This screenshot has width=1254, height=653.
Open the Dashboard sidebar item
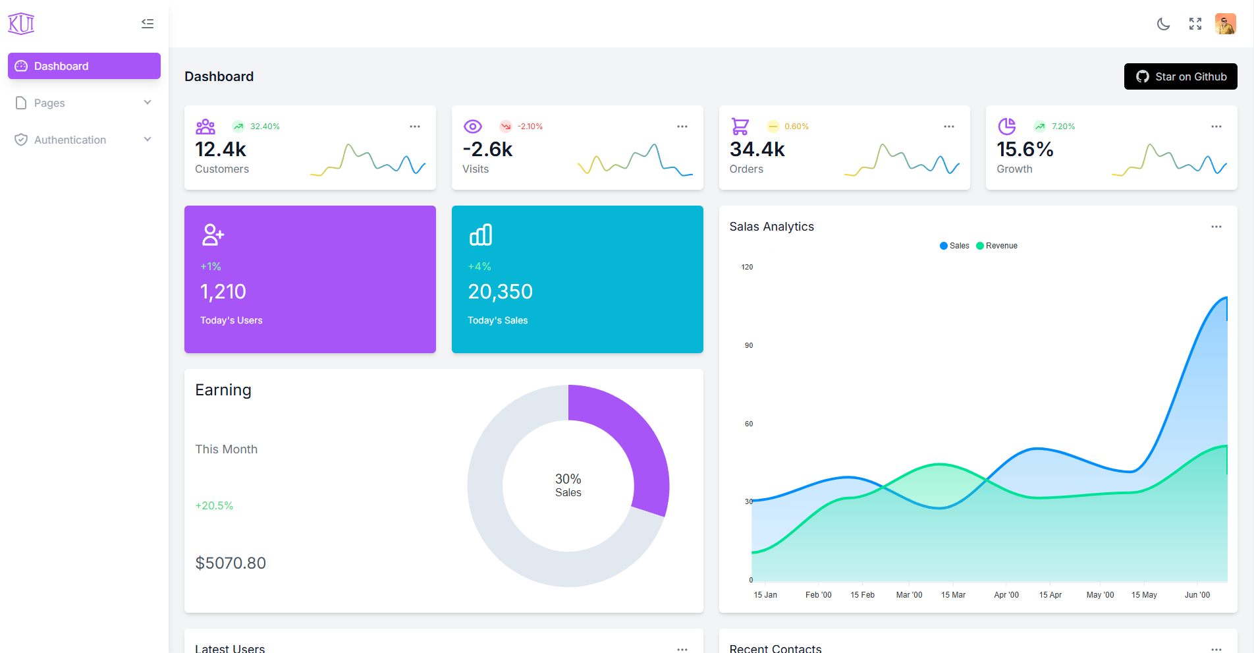click(x=84, y=66)
